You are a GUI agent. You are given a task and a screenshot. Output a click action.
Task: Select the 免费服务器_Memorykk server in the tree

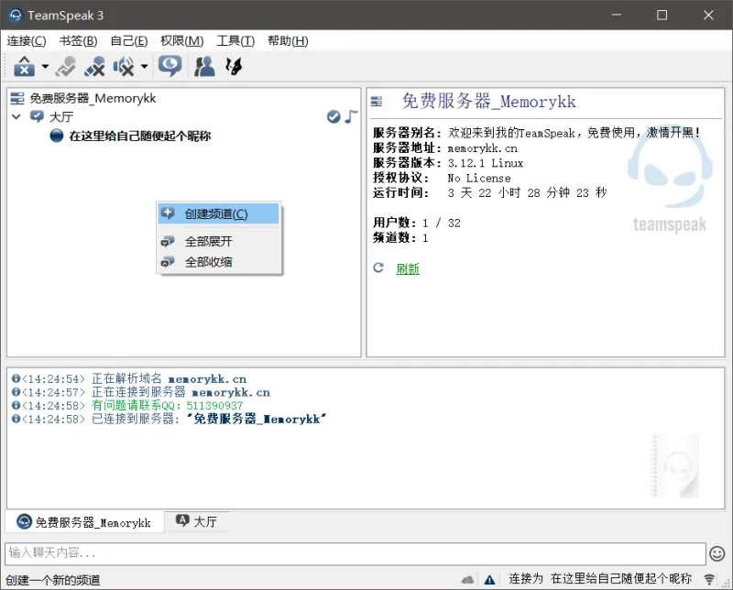click(x=93, y=98)
